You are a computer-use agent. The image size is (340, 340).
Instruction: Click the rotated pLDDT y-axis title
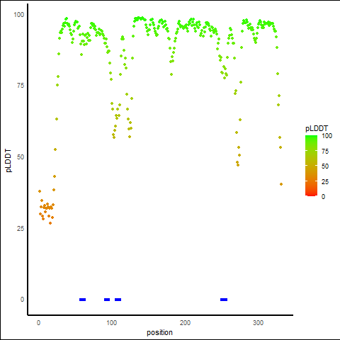pyautogui.click(x=8, y=160)
